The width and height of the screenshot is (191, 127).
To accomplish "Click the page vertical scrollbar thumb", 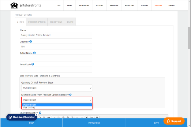I will coord(189,38).
